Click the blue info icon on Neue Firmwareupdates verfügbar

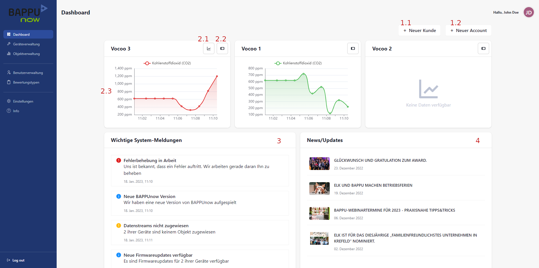(x=119, y=255)
